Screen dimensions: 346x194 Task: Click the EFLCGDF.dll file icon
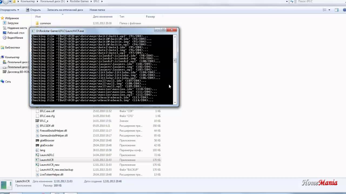[x=37, y=126]
